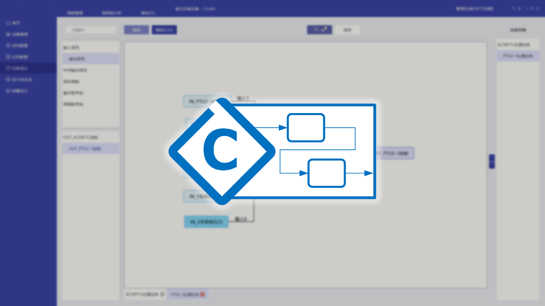The width and height of the screenshot is (545, 306).
Task: Select OUT_ACMP1C entry in the output list
Action: click(91, 137)
